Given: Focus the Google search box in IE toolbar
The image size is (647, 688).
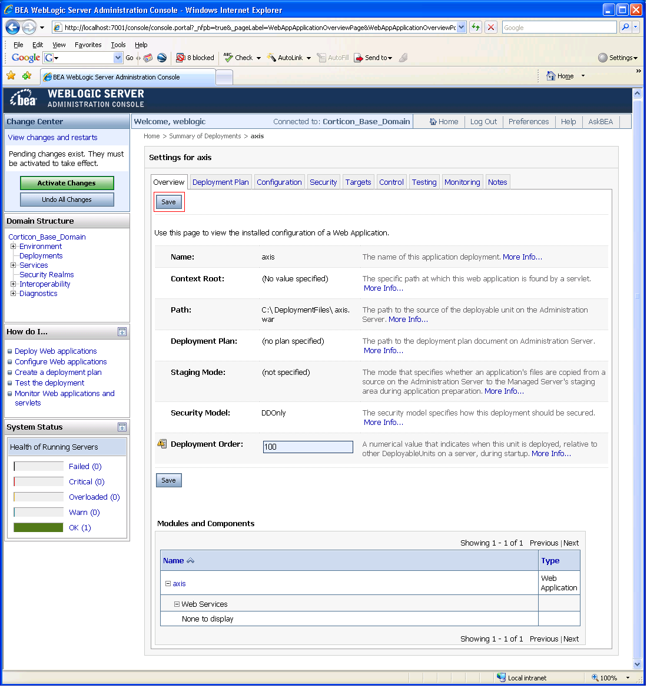Looking at the screenshot, I should 559,27.
